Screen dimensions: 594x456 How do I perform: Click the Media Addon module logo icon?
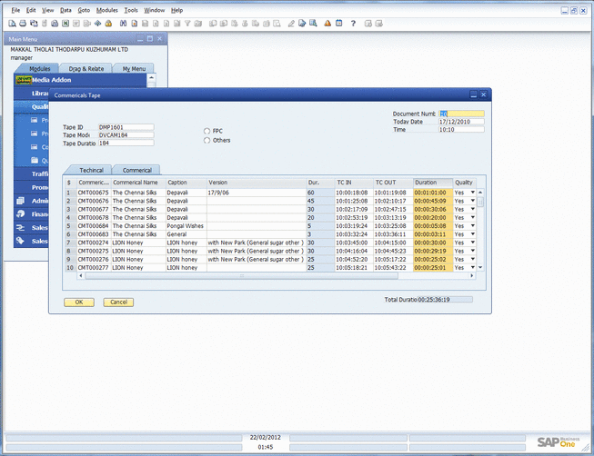[24, 80]
